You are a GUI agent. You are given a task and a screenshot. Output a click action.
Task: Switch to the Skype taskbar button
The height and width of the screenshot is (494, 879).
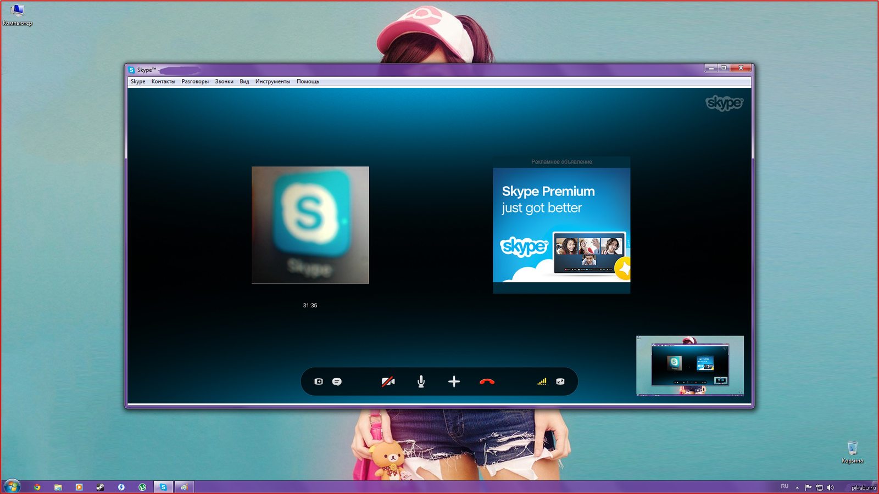[x=163, y=487]
